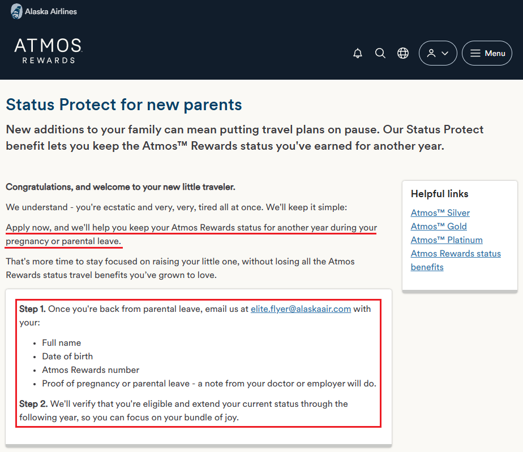Click the search magnifier icon
This screenshot has width=523, height=452.
pyautogui.click(x=380, y=53)
